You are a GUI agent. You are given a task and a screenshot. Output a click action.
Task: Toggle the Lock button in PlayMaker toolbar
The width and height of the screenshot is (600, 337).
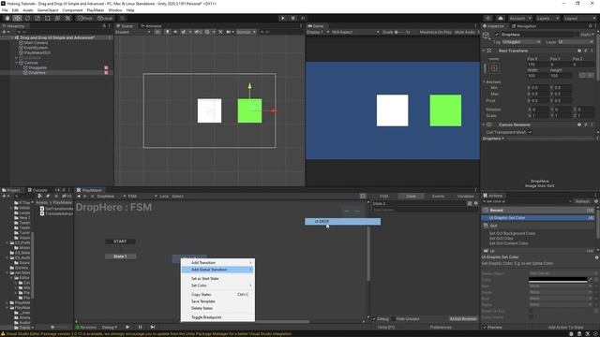point(164,196)
